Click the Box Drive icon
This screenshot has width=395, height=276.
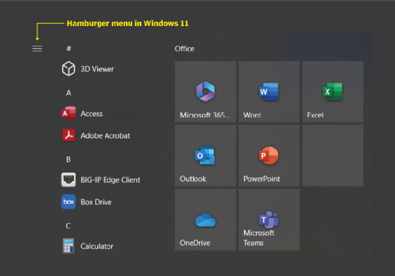68,201
